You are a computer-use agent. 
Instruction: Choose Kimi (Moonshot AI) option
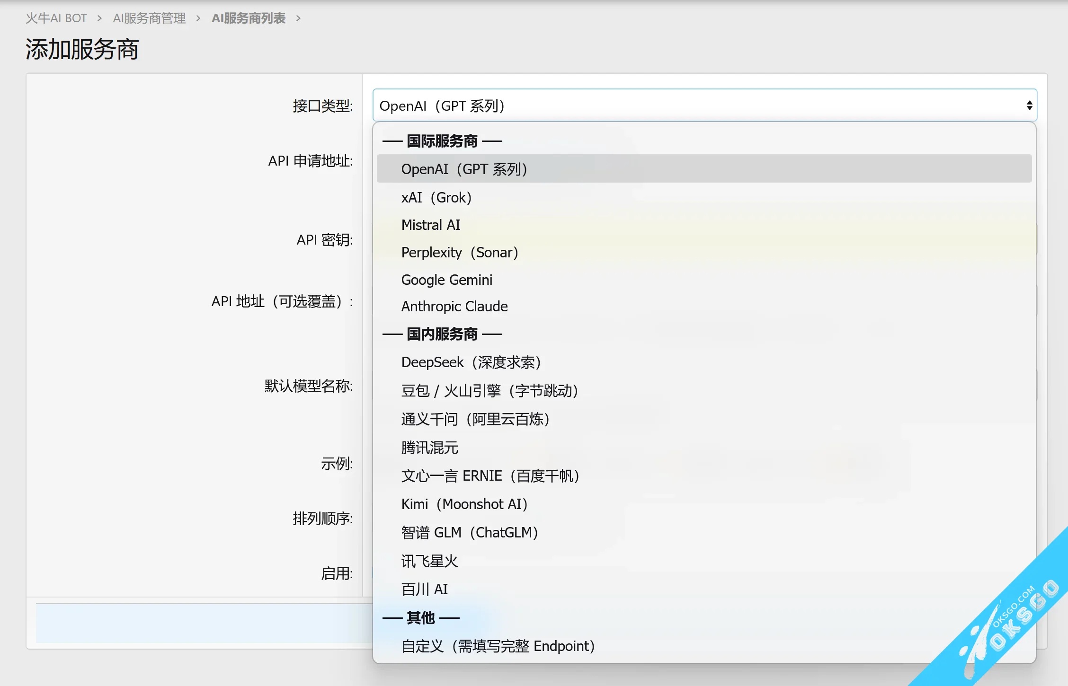tap(464, 504)
